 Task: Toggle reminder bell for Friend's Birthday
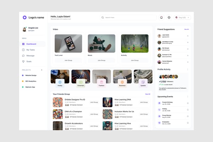[x=188, y=103]
